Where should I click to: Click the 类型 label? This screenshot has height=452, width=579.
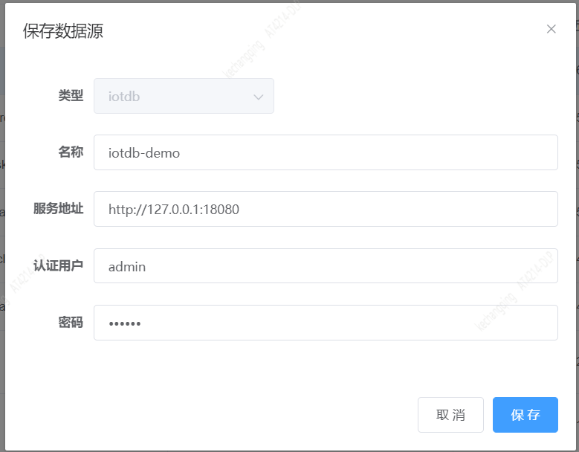(71, 96)
